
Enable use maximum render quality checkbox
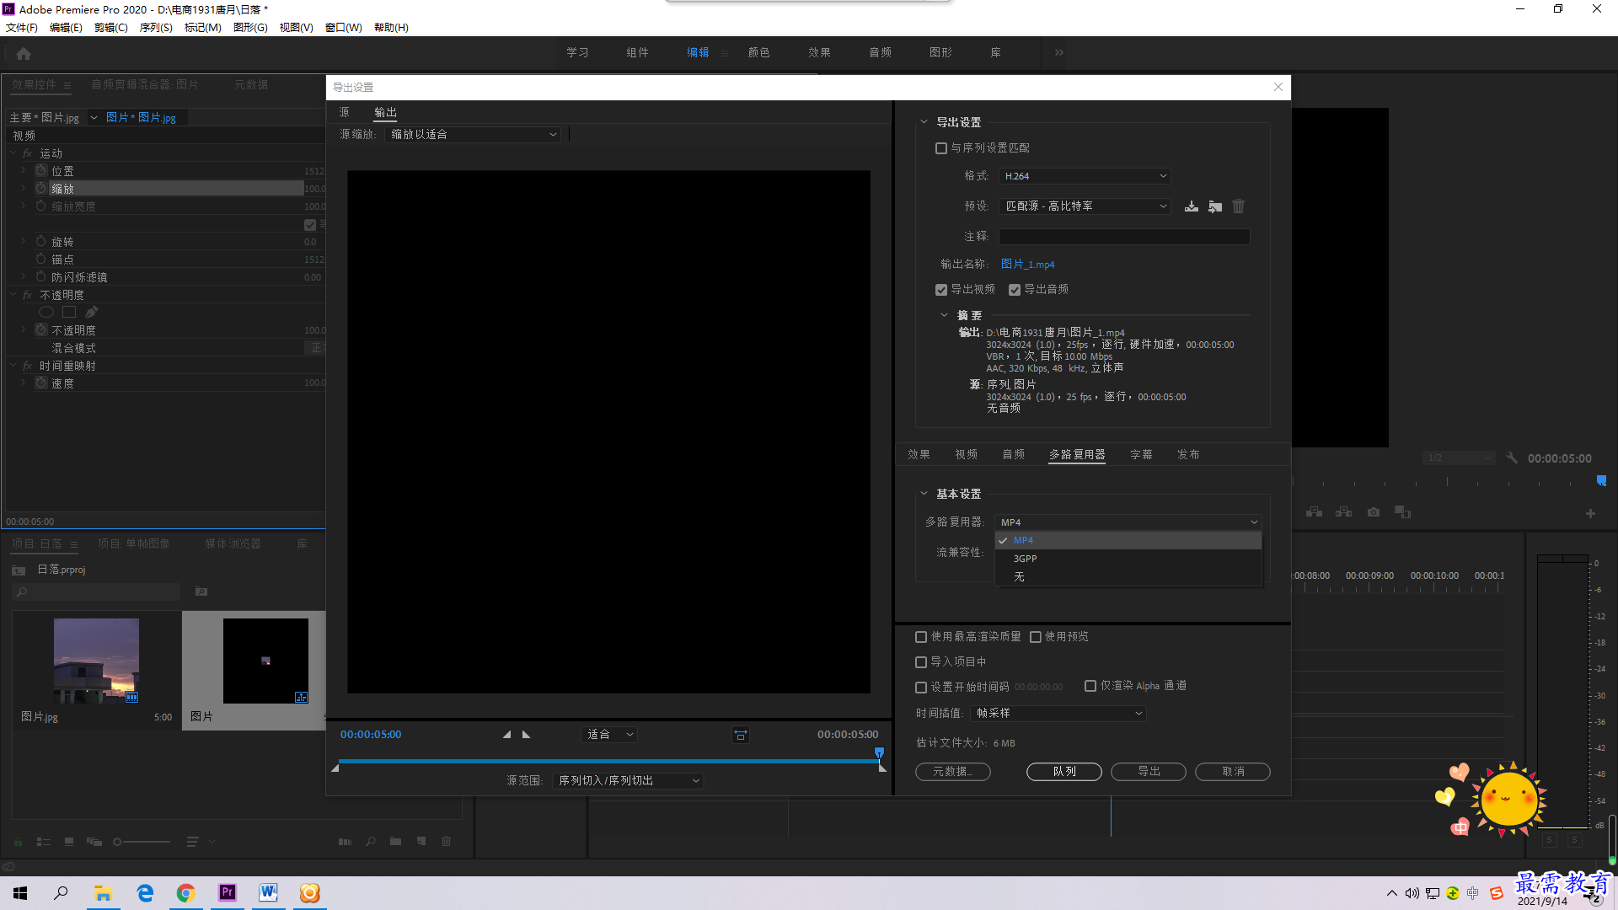(921, 637)
